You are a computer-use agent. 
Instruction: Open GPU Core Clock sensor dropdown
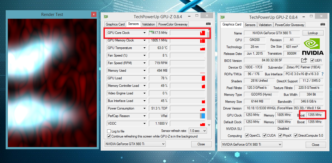[x=145, y=33]
